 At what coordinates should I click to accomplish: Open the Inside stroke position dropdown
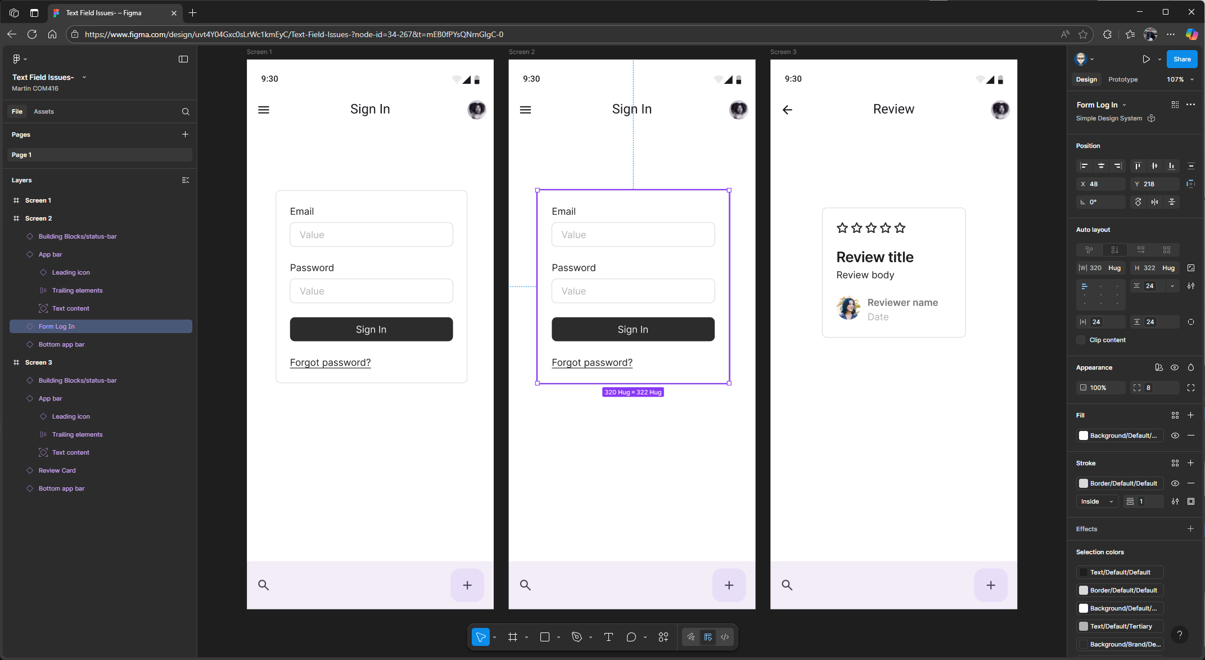tap(1096, 501)
